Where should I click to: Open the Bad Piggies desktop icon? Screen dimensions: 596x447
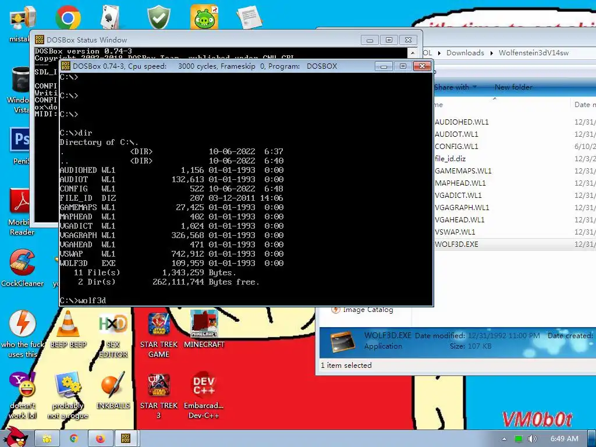tap(204, 17)
